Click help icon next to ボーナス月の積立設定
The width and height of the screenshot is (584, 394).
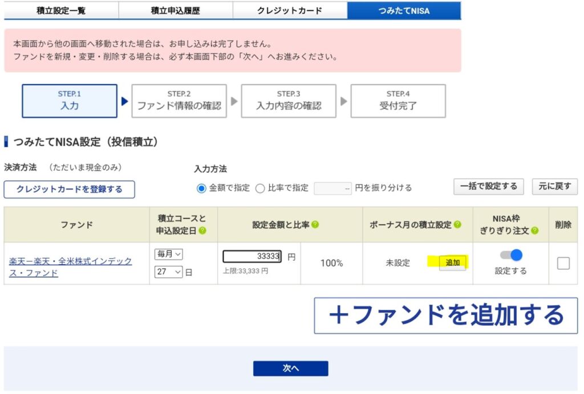457,225
